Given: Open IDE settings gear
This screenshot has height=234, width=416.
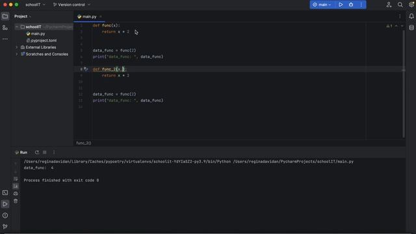Looking at the screenshot, I should pyautogui.click(x=411, y=5).
